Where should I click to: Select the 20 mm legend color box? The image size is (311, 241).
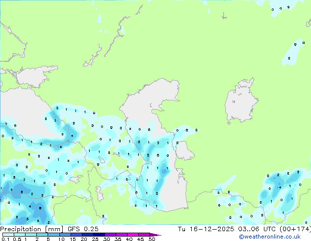[x=87, y=235]
